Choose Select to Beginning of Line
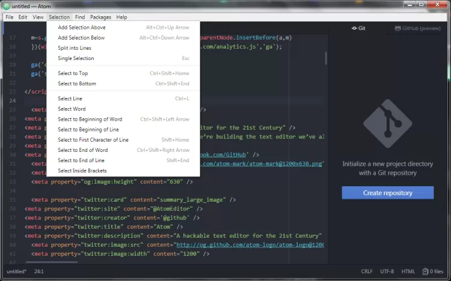Image resolution: width=451 pixels, height=281 pixels. coord(123,130)
